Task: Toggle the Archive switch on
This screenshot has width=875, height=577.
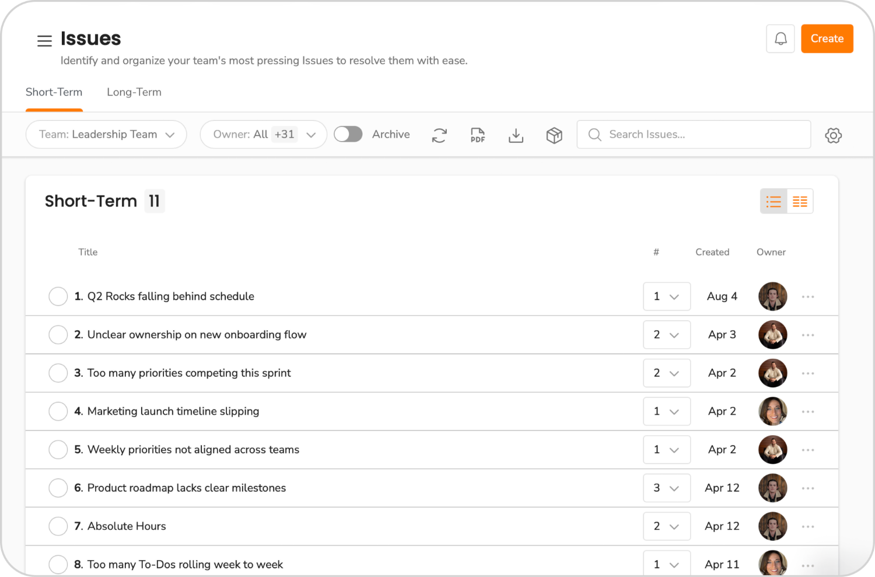Action: click(x=348, y=134)
